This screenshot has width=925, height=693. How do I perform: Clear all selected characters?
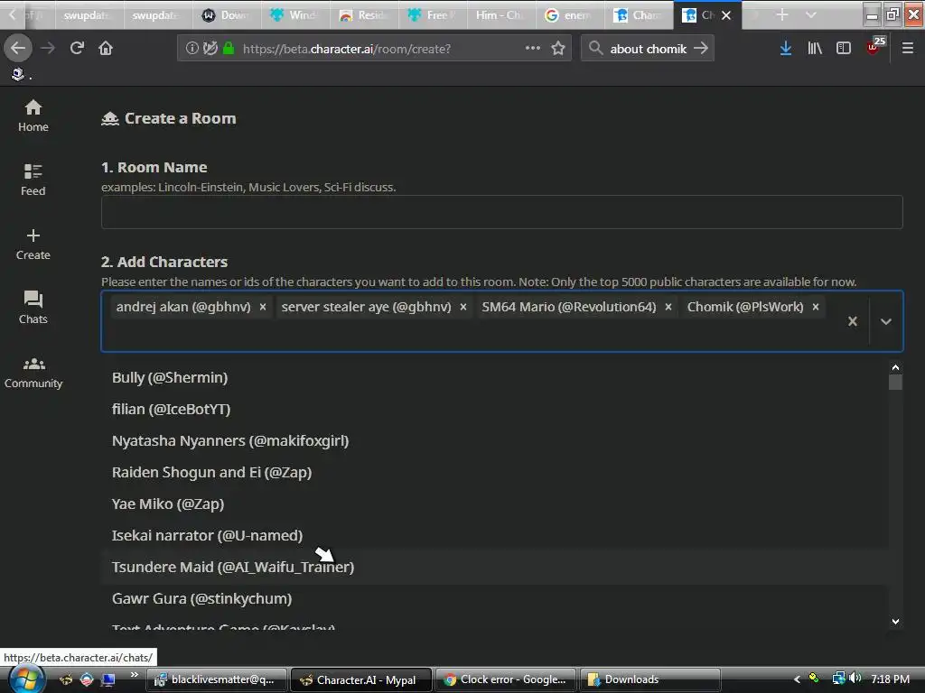[853, 321]
